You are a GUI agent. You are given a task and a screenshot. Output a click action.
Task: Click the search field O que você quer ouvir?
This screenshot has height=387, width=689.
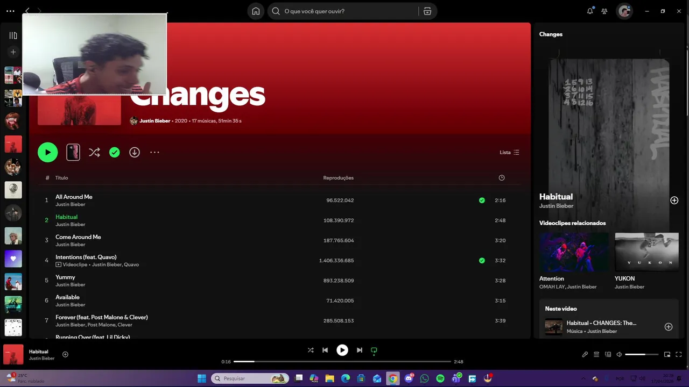344,11
